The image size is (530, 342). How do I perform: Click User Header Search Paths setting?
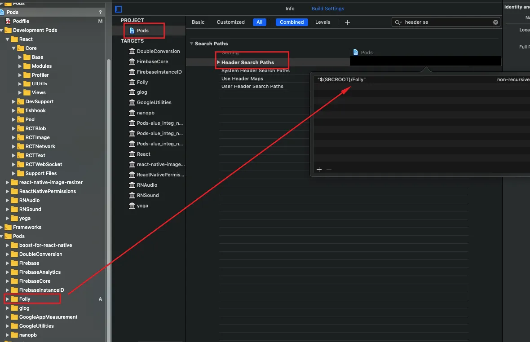point(252,87)
